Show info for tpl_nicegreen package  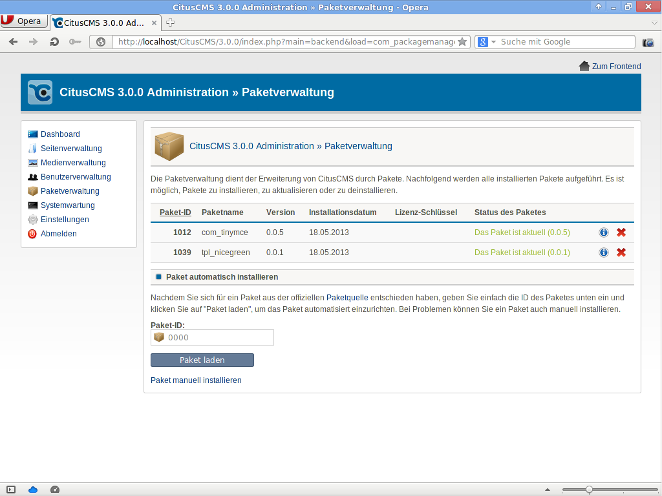coord(604,253)
